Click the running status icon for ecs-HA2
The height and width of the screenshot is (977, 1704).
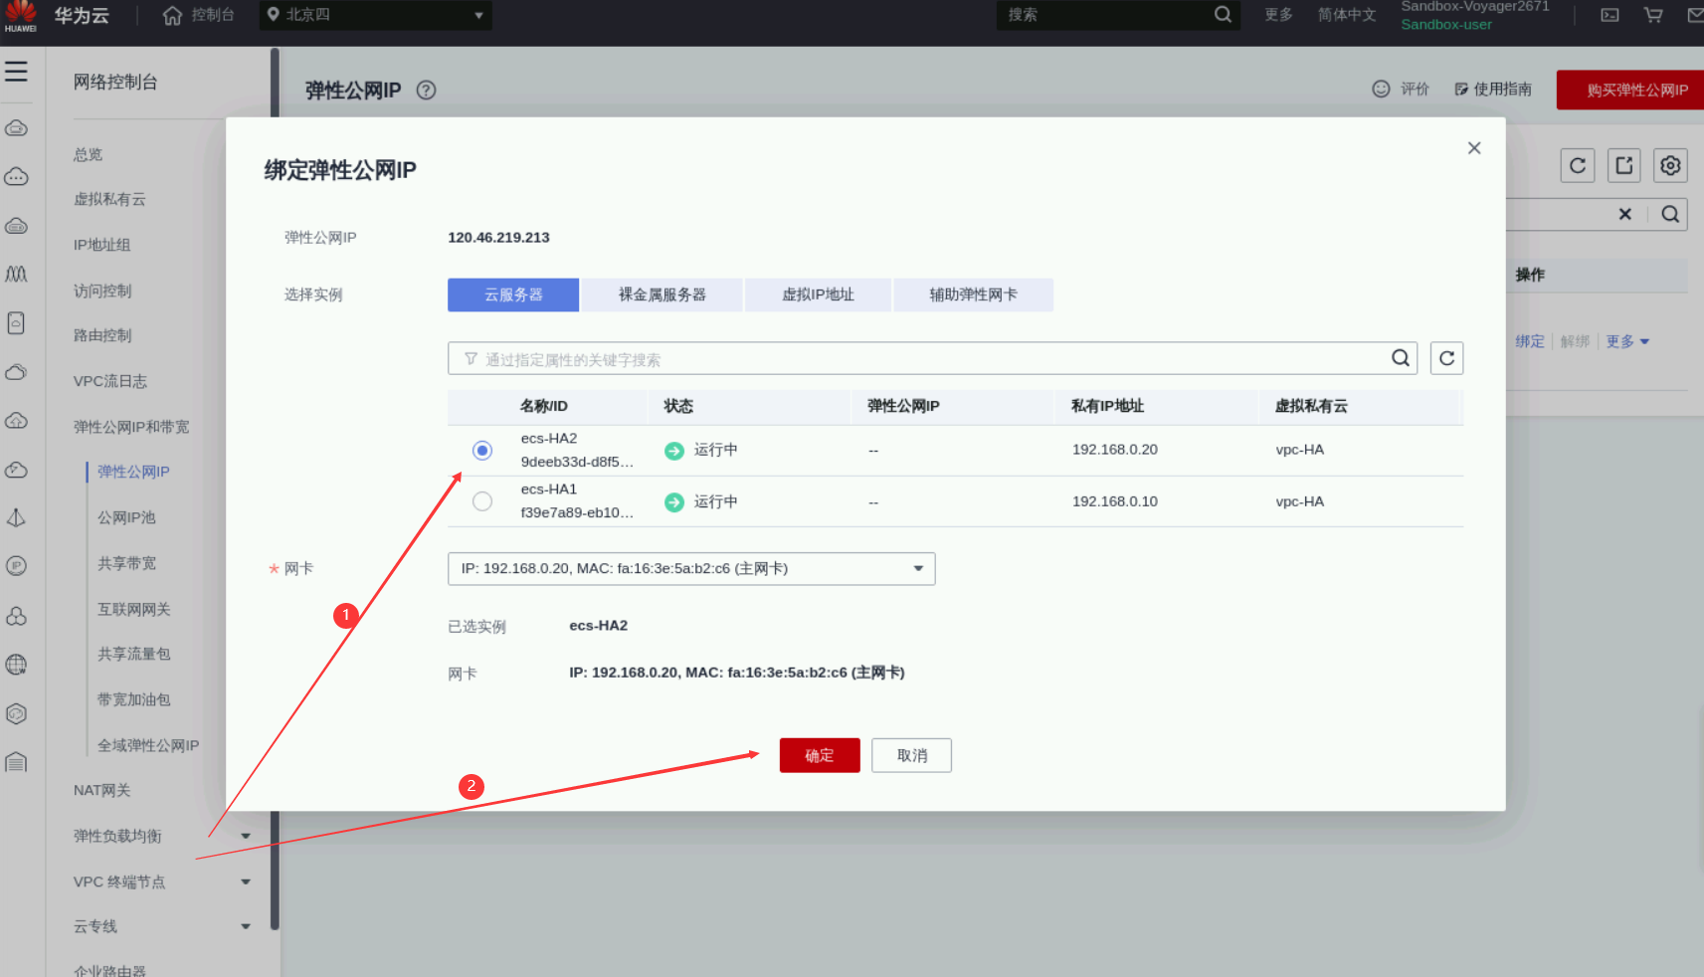(674, 451)
